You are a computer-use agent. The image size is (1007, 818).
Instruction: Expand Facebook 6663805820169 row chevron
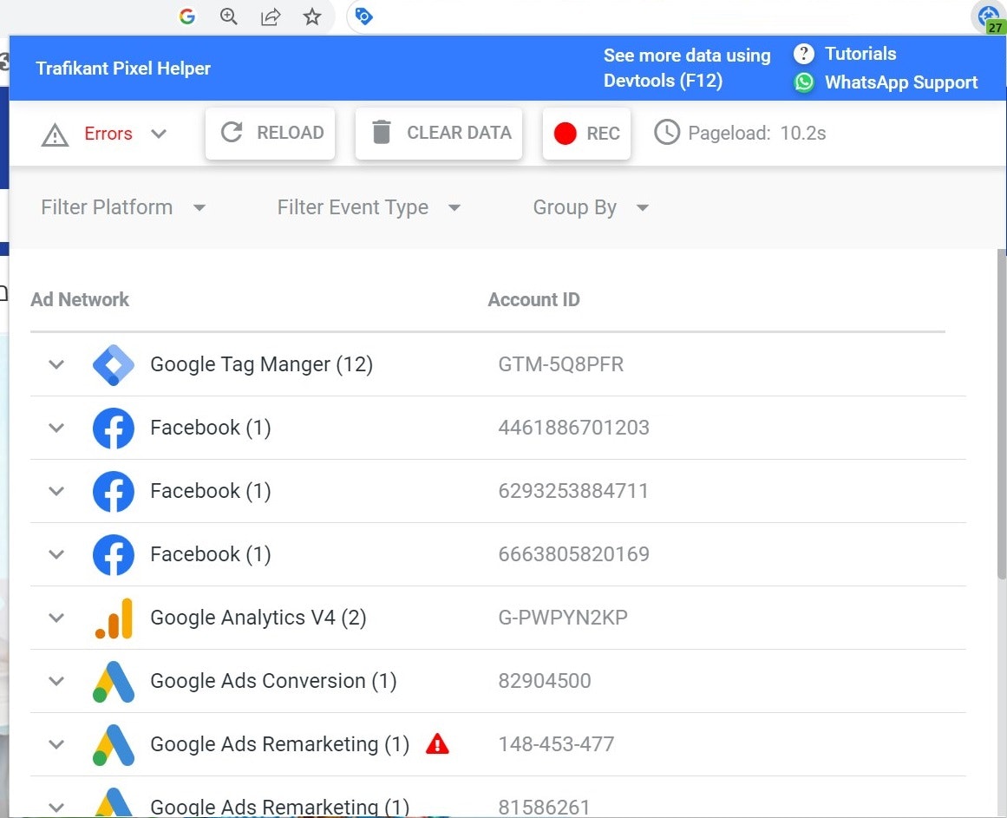click(56, 554)
